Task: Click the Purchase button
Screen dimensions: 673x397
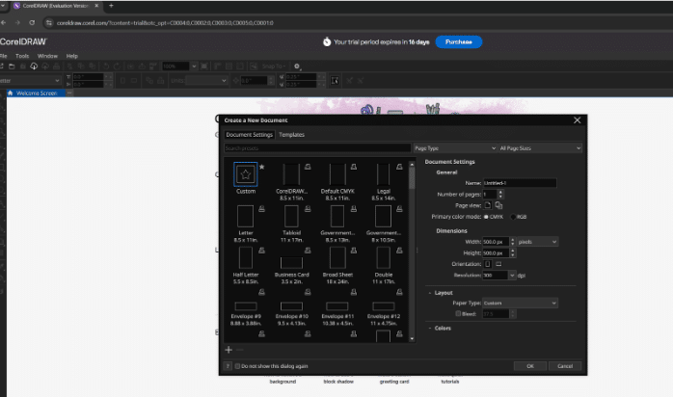Action: [x=458, y=42]
